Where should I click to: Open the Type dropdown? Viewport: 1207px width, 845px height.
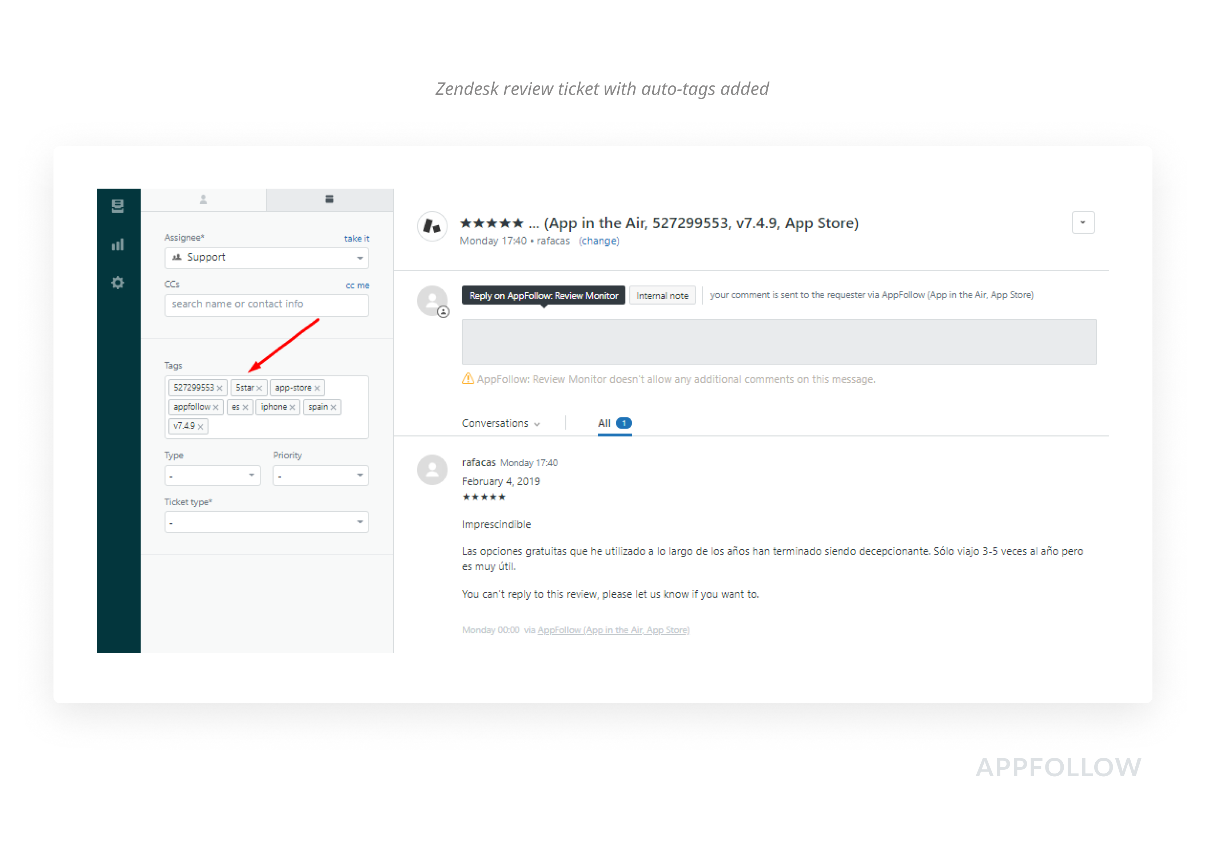click(x=212, y=475)
